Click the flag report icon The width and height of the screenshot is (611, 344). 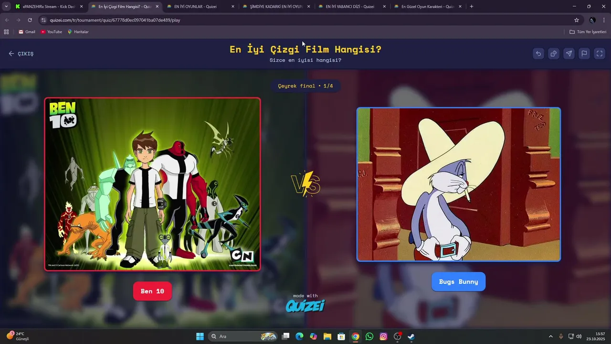584,54
